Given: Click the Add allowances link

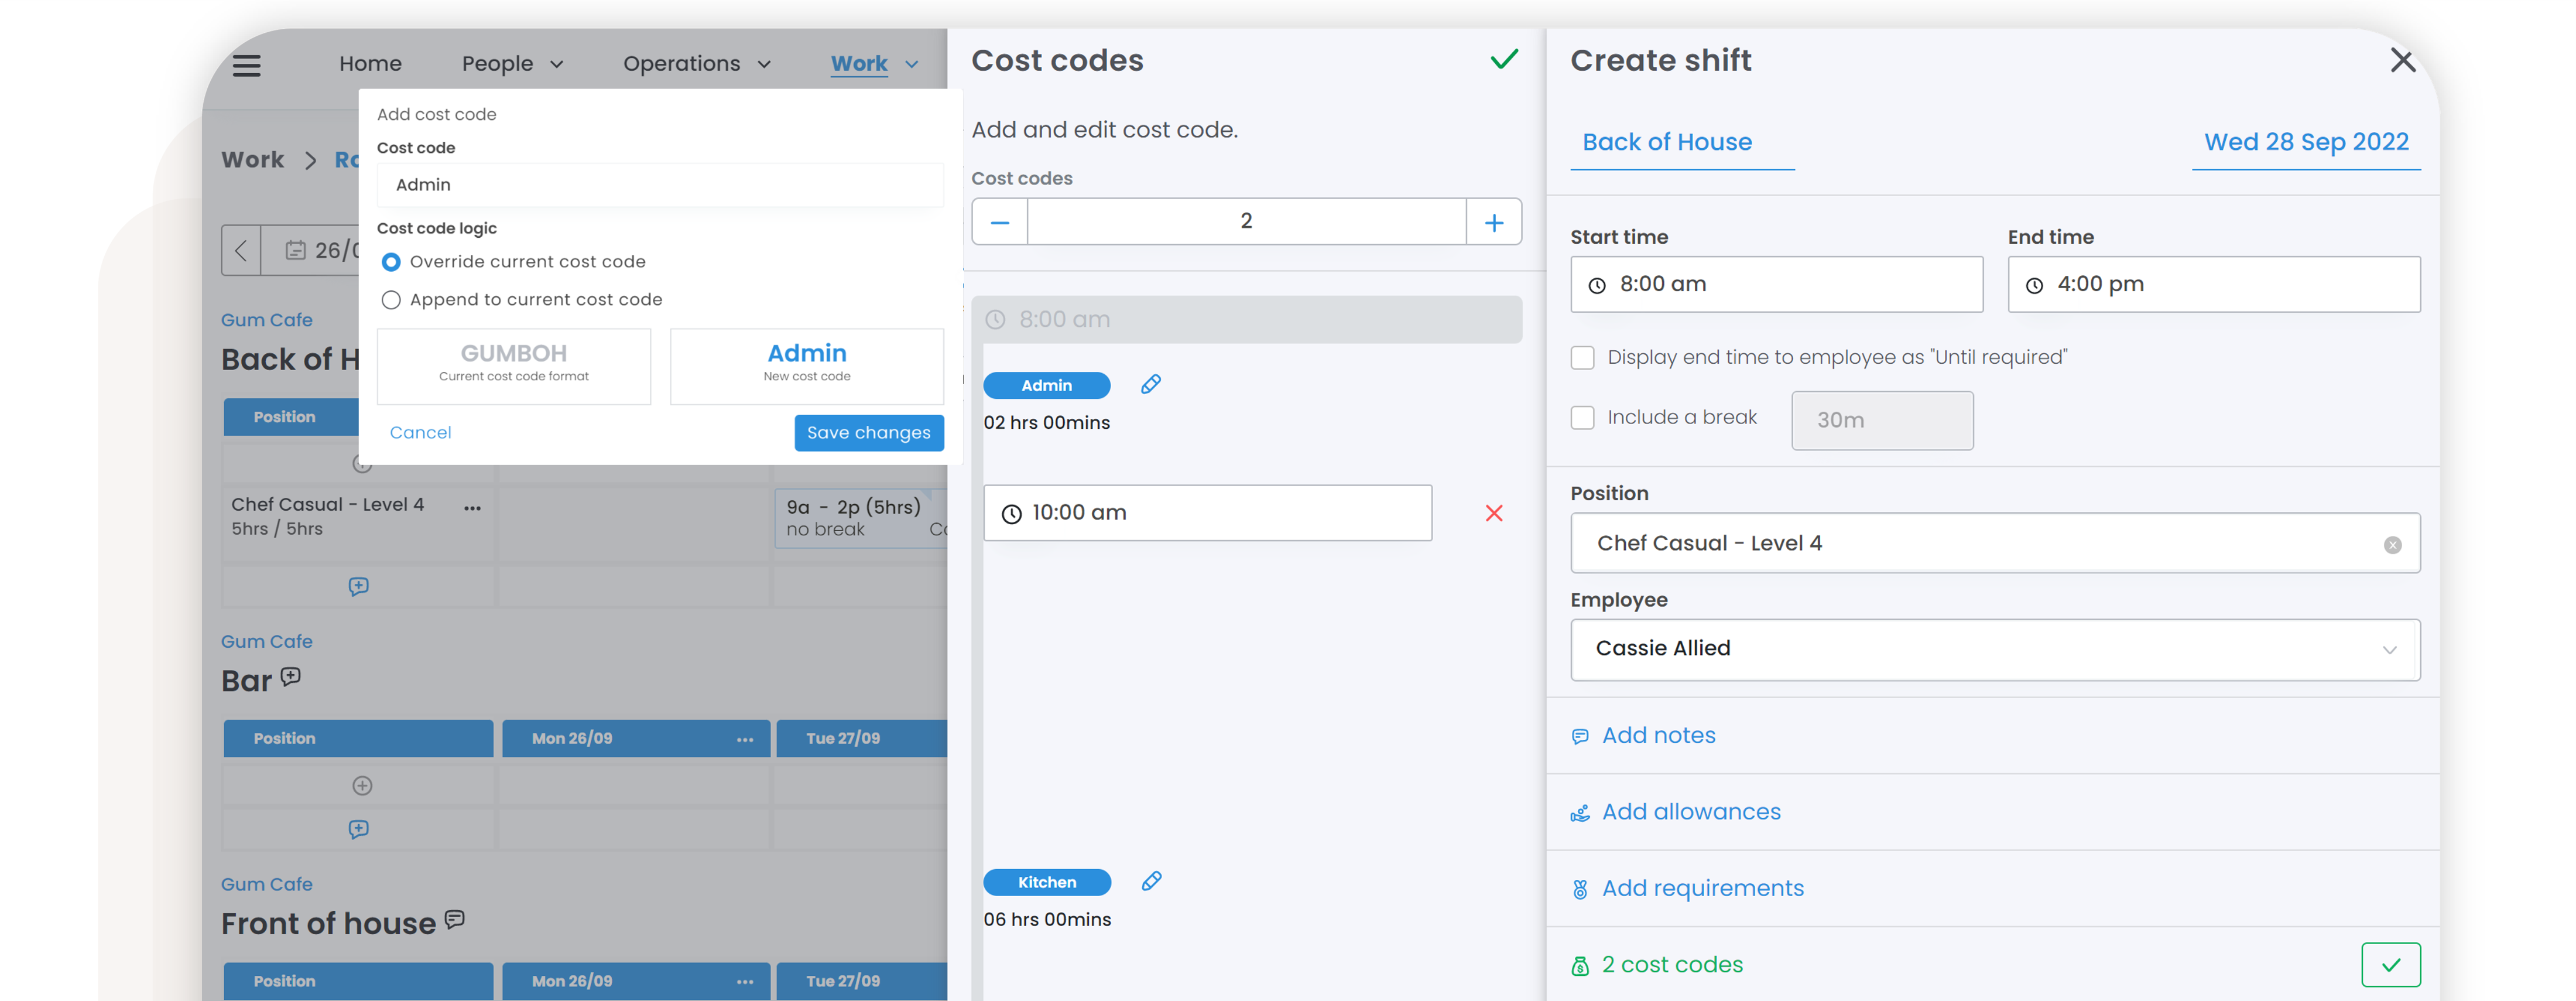Looking at the screenshot, I should point(1690,812).
